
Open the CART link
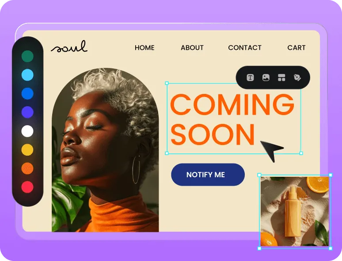tap(296, 48)
